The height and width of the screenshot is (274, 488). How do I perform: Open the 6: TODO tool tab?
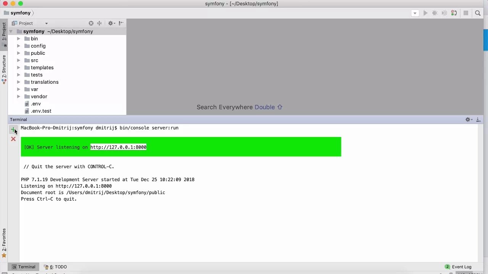pos(55,267)
